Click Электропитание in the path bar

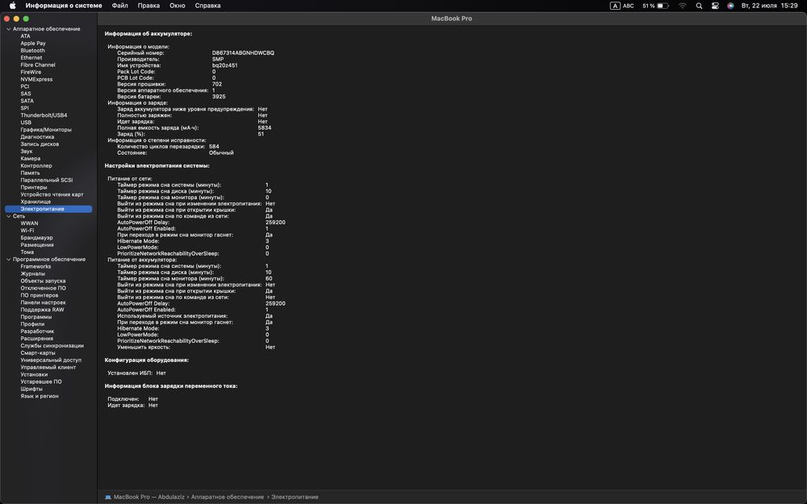[x=295, y=497]
